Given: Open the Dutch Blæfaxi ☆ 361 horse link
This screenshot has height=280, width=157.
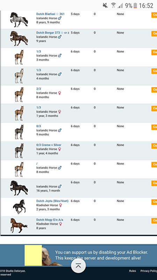Looking at the screenshot, I should [50, 14].
